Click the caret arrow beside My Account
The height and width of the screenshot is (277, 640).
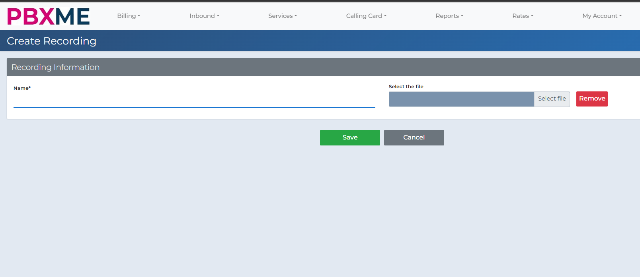620,16
